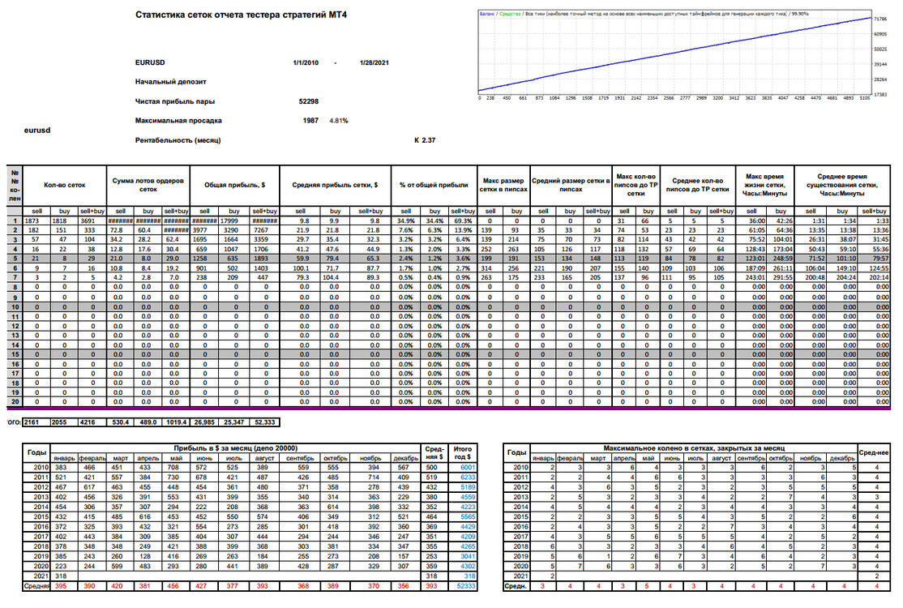Select the 'Начальный депозит' label
903x608 pixels.
coord(170,82)
